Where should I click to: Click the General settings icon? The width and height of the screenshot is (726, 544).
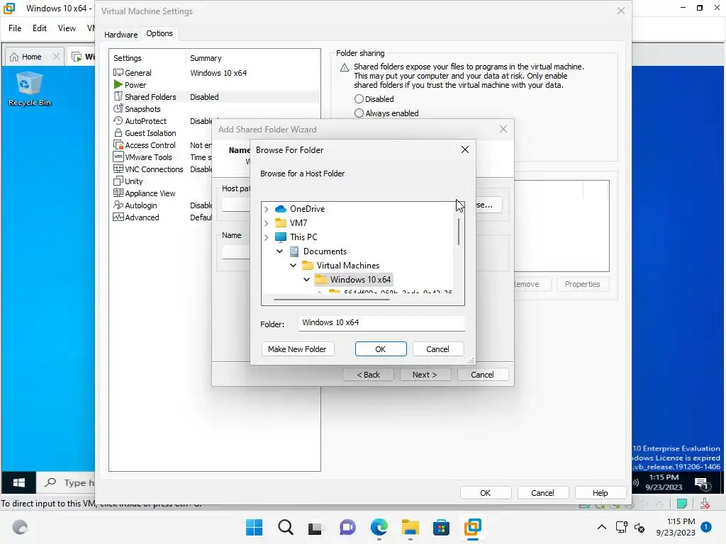118,73
